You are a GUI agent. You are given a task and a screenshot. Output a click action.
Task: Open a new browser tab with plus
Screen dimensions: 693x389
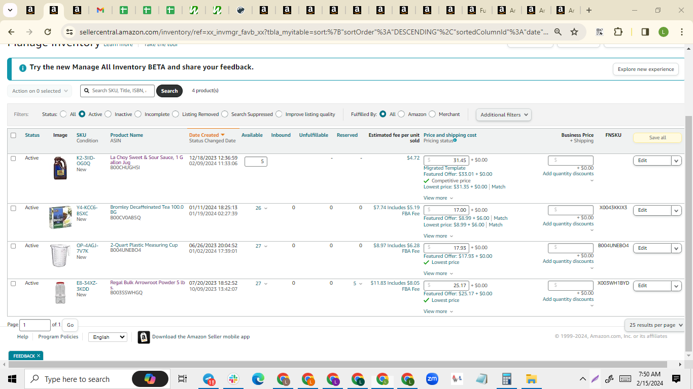[589, 10]
